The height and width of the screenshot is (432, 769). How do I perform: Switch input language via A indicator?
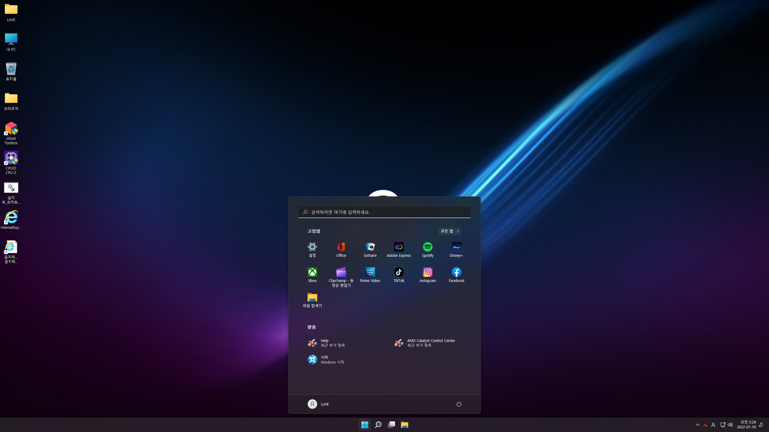click(713, 425)
